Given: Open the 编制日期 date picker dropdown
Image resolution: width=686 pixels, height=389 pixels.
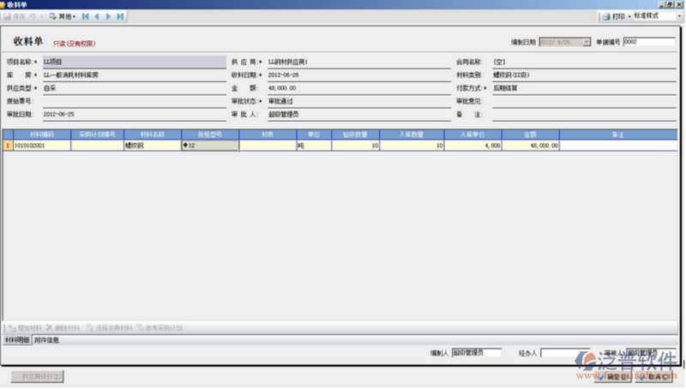Looking at the screenshot, I should [x=587, y=42].
